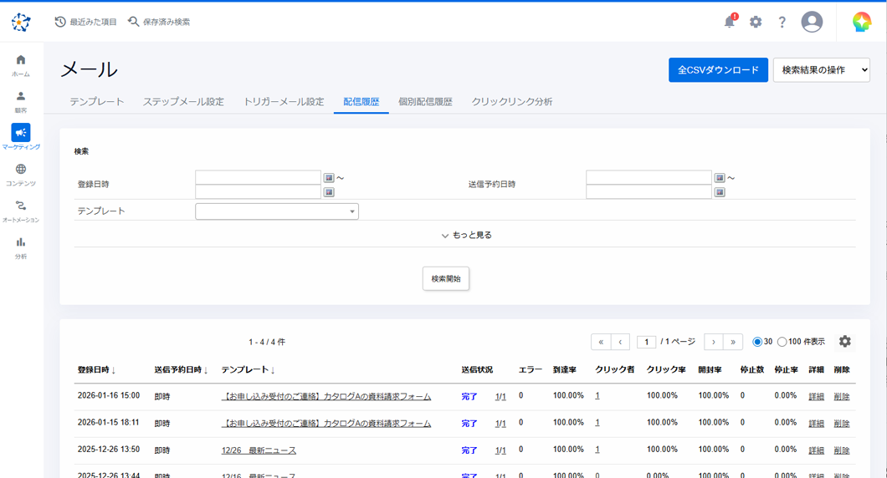
Task: Open Contents (コンテンツ) in the sidebar
Action: point(21,175)
